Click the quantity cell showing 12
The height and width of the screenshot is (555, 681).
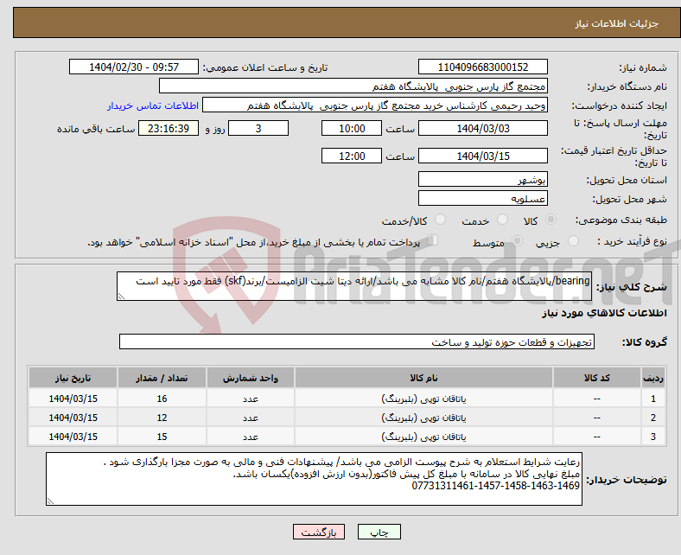point(162,418)
